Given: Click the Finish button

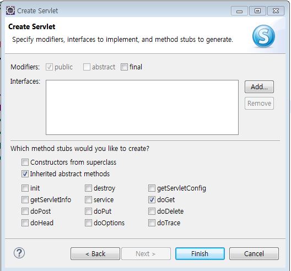Looking at the screenshot, I should coord(200,253).
